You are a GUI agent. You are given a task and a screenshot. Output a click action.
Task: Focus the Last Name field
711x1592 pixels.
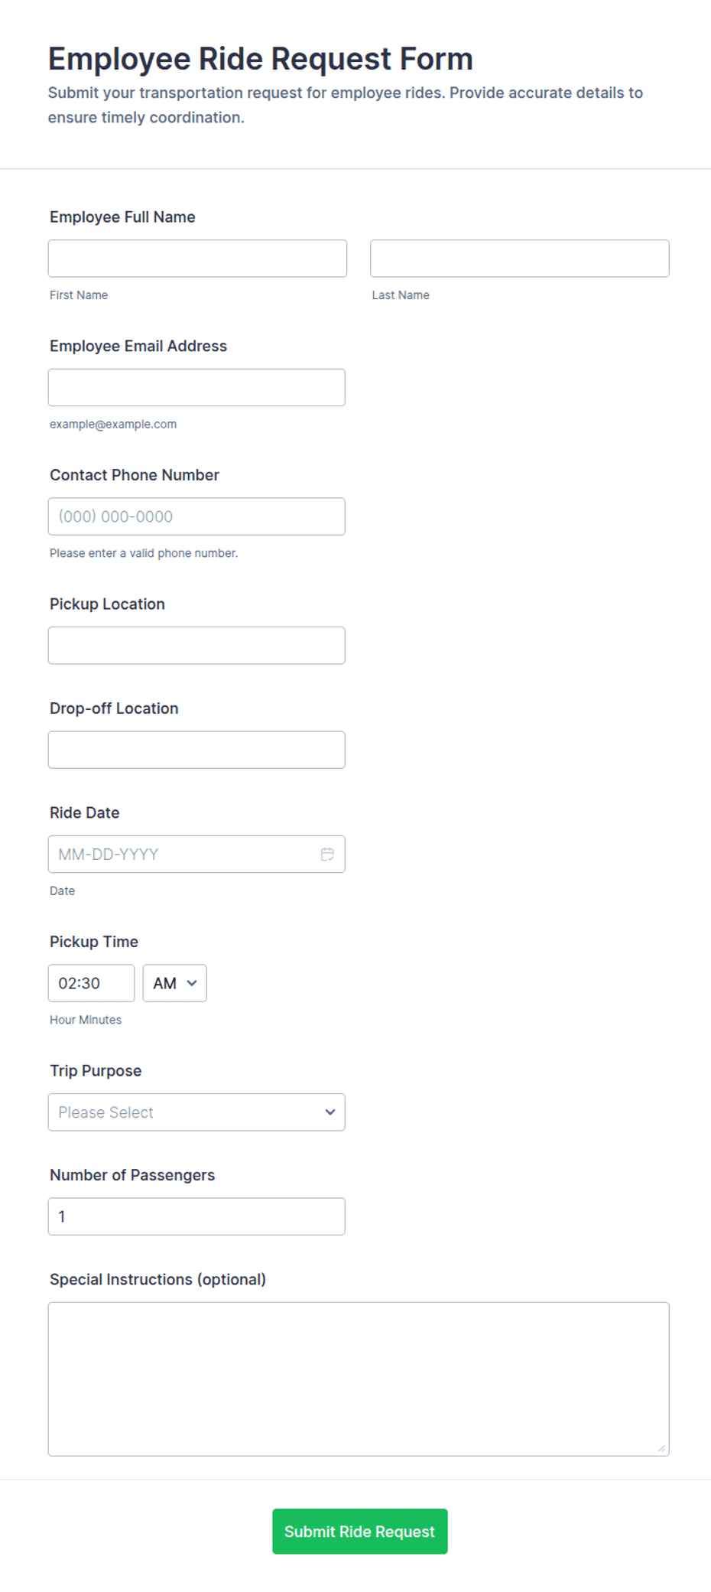(520, 259)
